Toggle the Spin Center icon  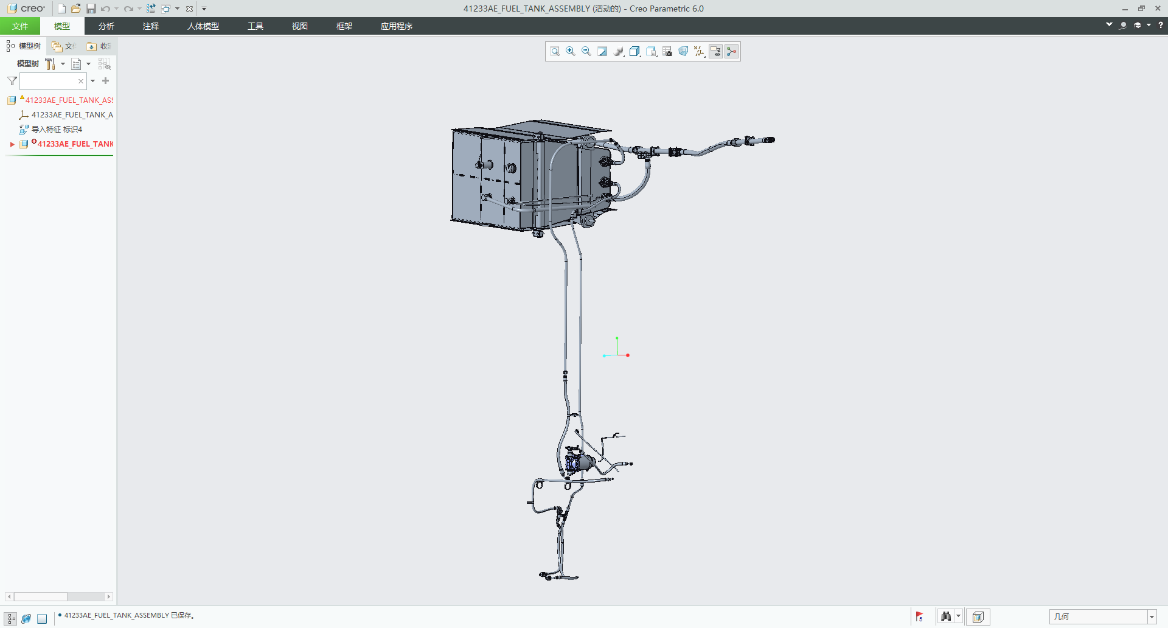pyautogui.click(x=732, y=52)
